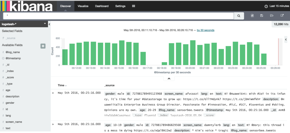This screenshot has width=290, height=133.
Task: Click the _source column header
Action: pos(109,85)
